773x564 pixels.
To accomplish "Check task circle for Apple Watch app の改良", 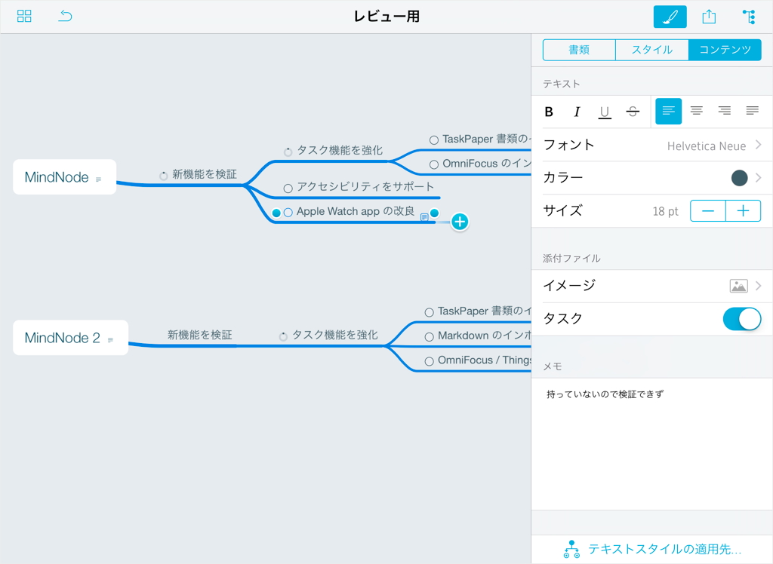I will point(288,213).
